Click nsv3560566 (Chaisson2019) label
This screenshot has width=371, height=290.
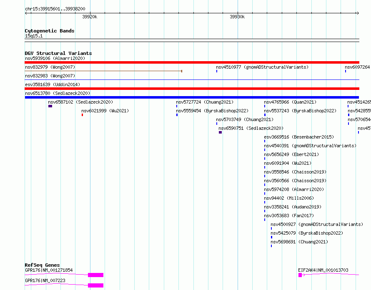point(295,181)
